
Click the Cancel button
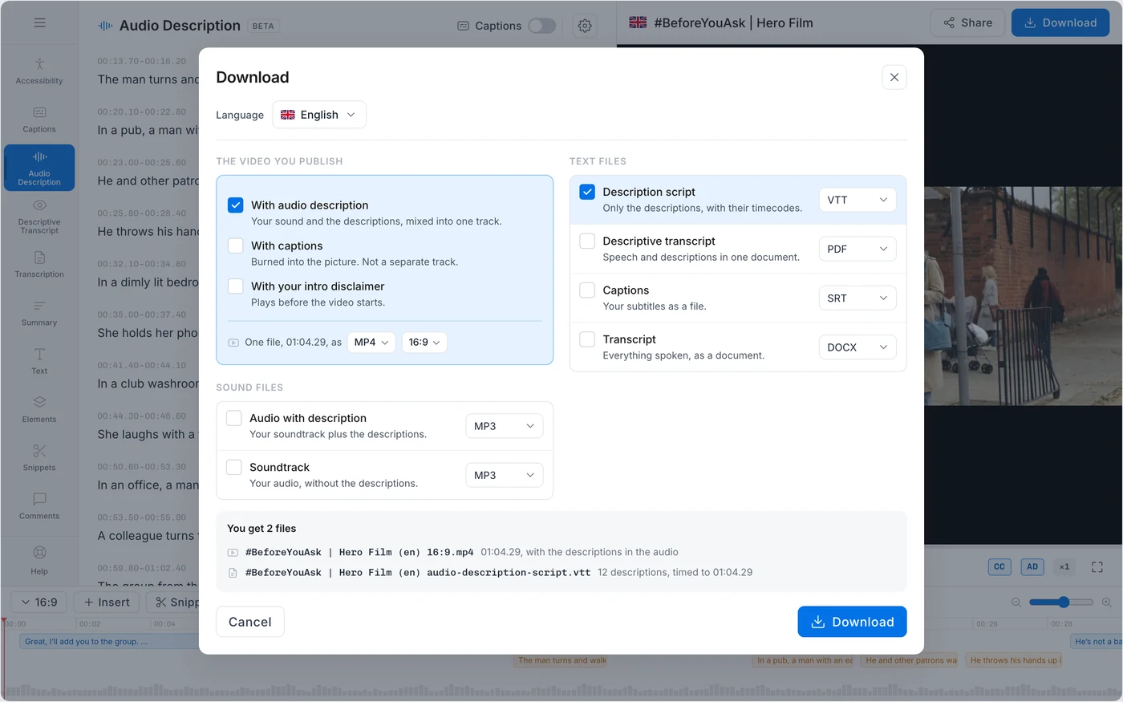(x=250, y=622)
